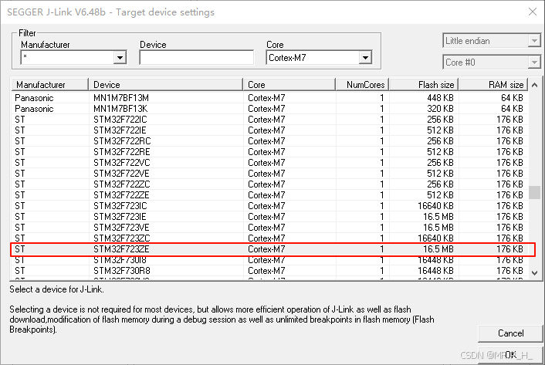Viewport: 545px width, 365px height.
Task: Open the Manufacturer filter dropdown
Action: [120, 58]
